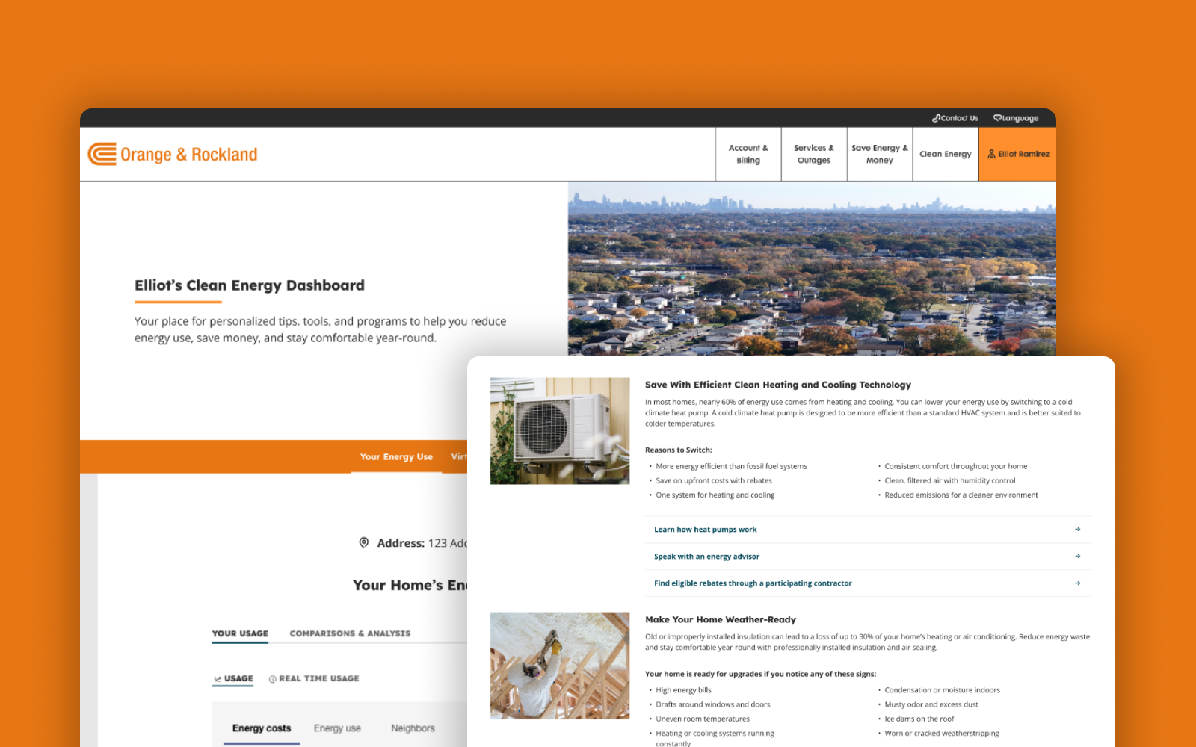This screenshot has height=747, width=1196.
Task: Select the Energy use tab
Action: click(x=337, y=728)
